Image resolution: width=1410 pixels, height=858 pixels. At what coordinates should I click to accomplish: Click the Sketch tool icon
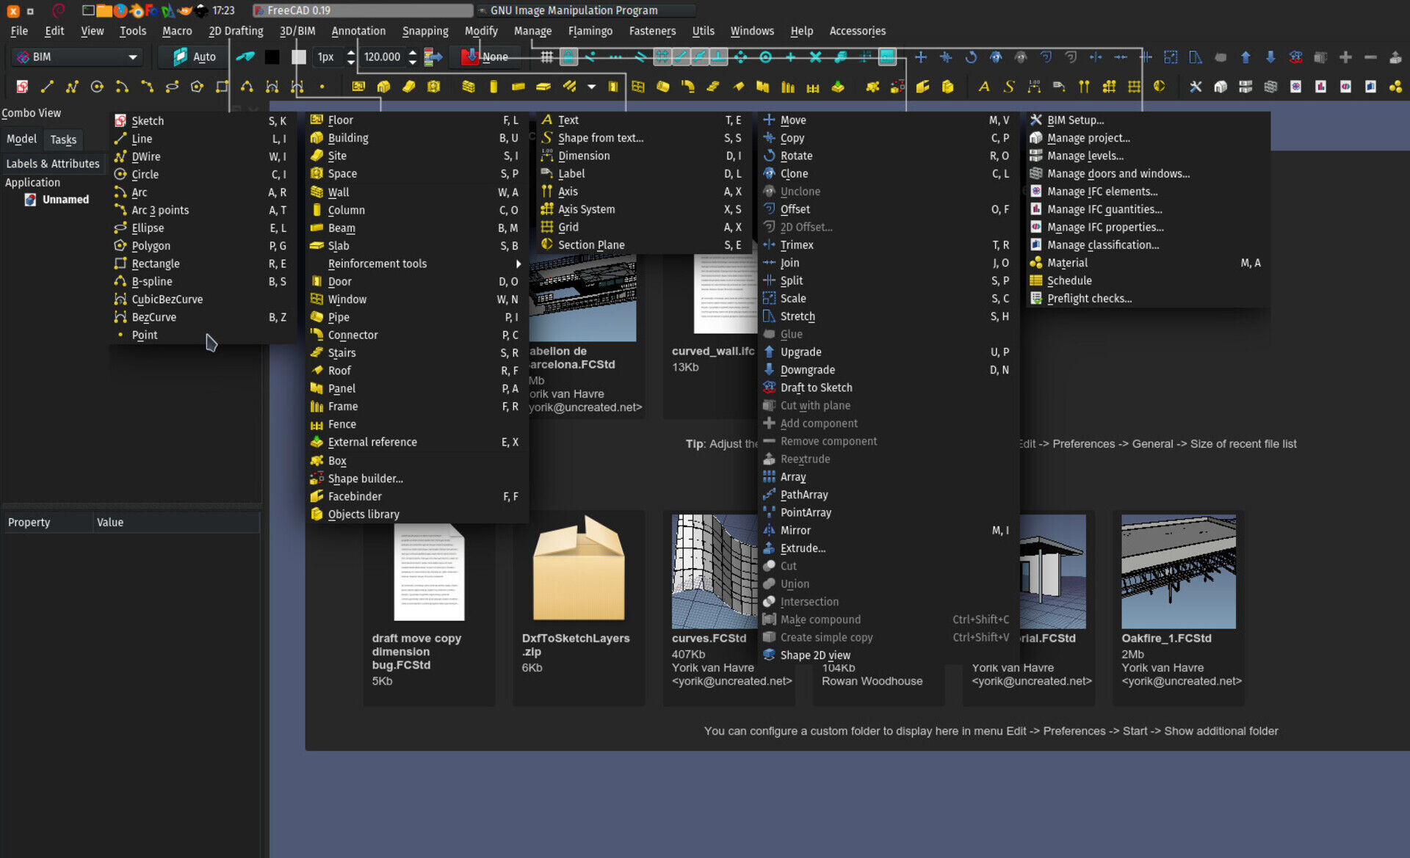[120, 120]
